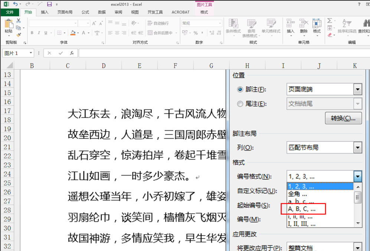Click the Format Painter brush icon
The width and height of the screenshot is (370, 251).
(x=19, y=35)
